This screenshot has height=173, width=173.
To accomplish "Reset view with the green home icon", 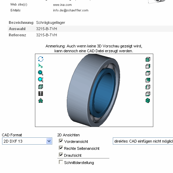I will (40, 100).
